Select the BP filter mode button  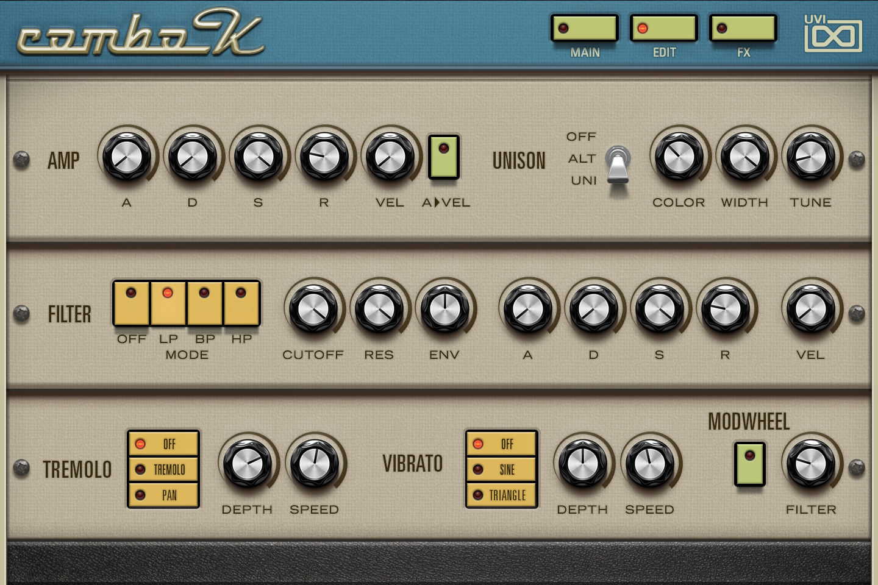[x=205, y=303]
